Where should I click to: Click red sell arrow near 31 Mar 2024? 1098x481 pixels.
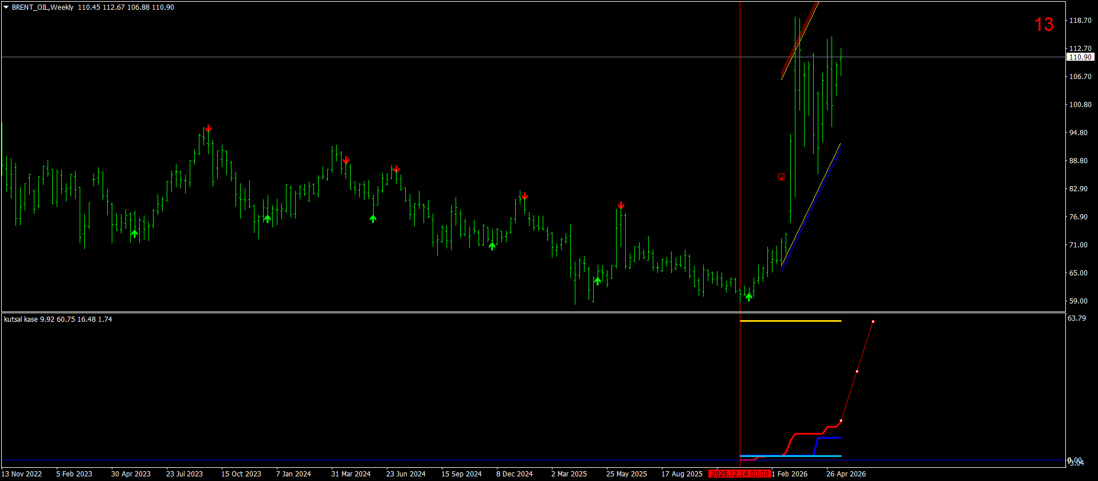point(346,161)
